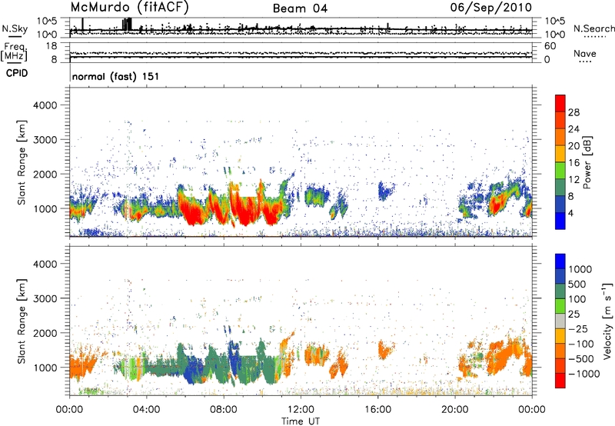Click the red bottom of velocity colorbar

560,381
